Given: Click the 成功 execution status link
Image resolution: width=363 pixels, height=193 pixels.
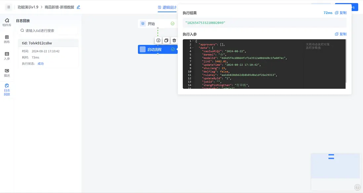Looking at the screenshot, I should click(41, 64).
